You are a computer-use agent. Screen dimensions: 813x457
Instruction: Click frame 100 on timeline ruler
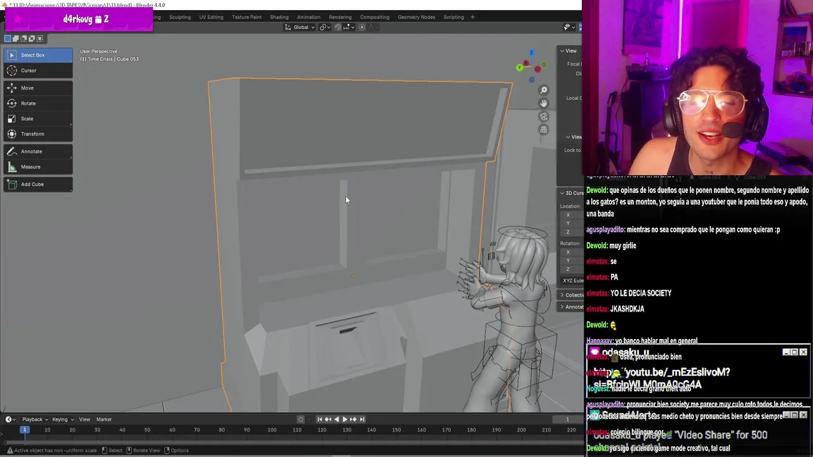click(272, 430)
